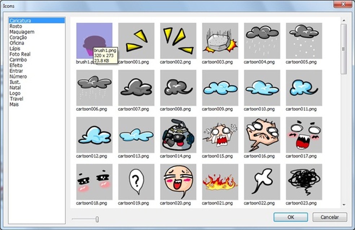Select the snowing cloud icon cartoon005.png

303,40
